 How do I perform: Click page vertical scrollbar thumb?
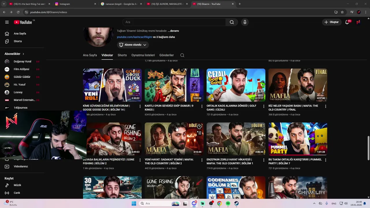point(369,148)
